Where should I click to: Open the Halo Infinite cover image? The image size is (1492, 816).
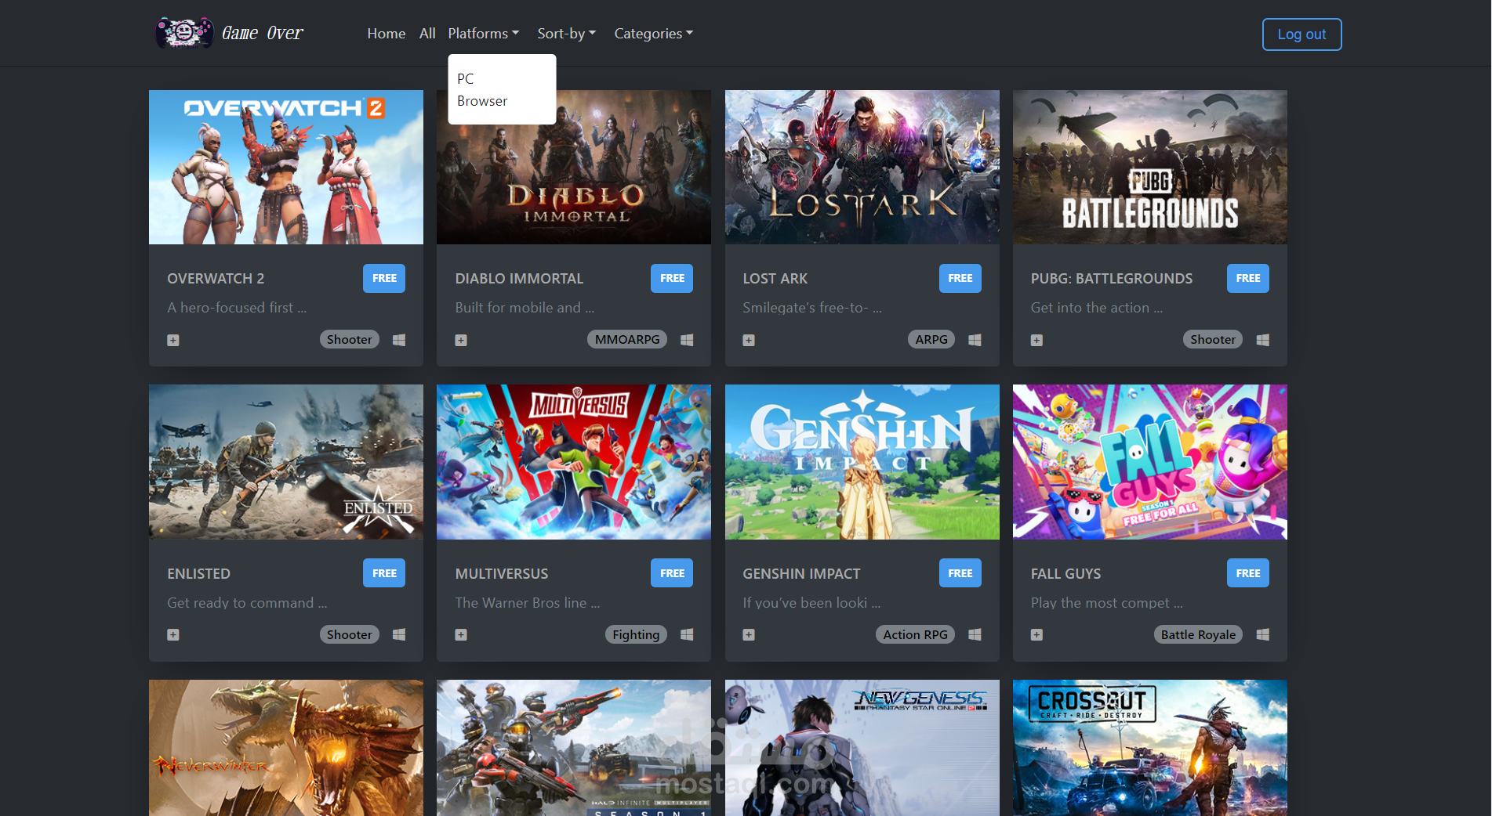pyautogui.click(x=574, y=748)
